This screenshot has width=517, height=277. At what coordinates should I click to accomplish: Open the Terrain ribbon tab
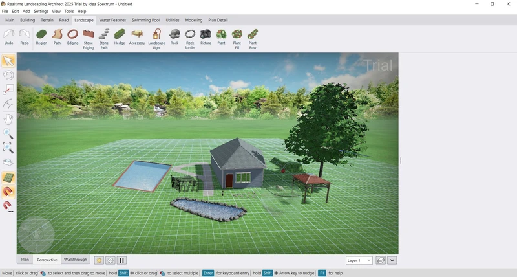click(47, 20)
